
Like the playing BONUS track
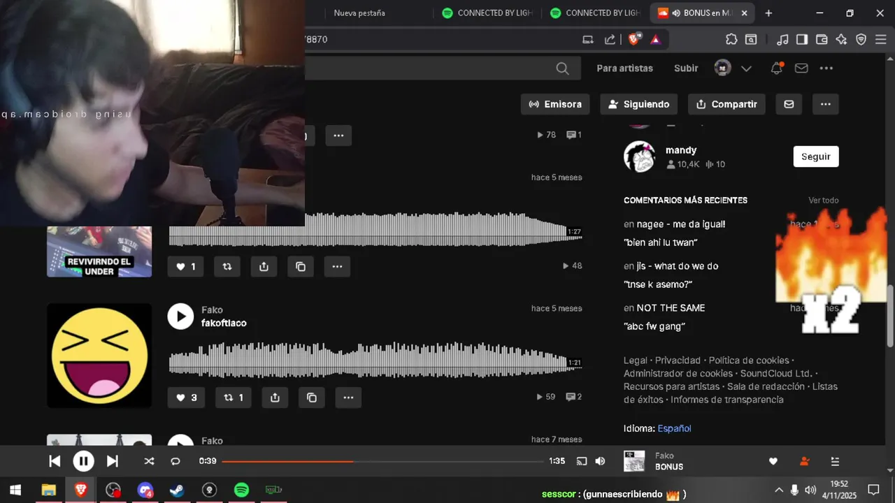tap(773, 461)
